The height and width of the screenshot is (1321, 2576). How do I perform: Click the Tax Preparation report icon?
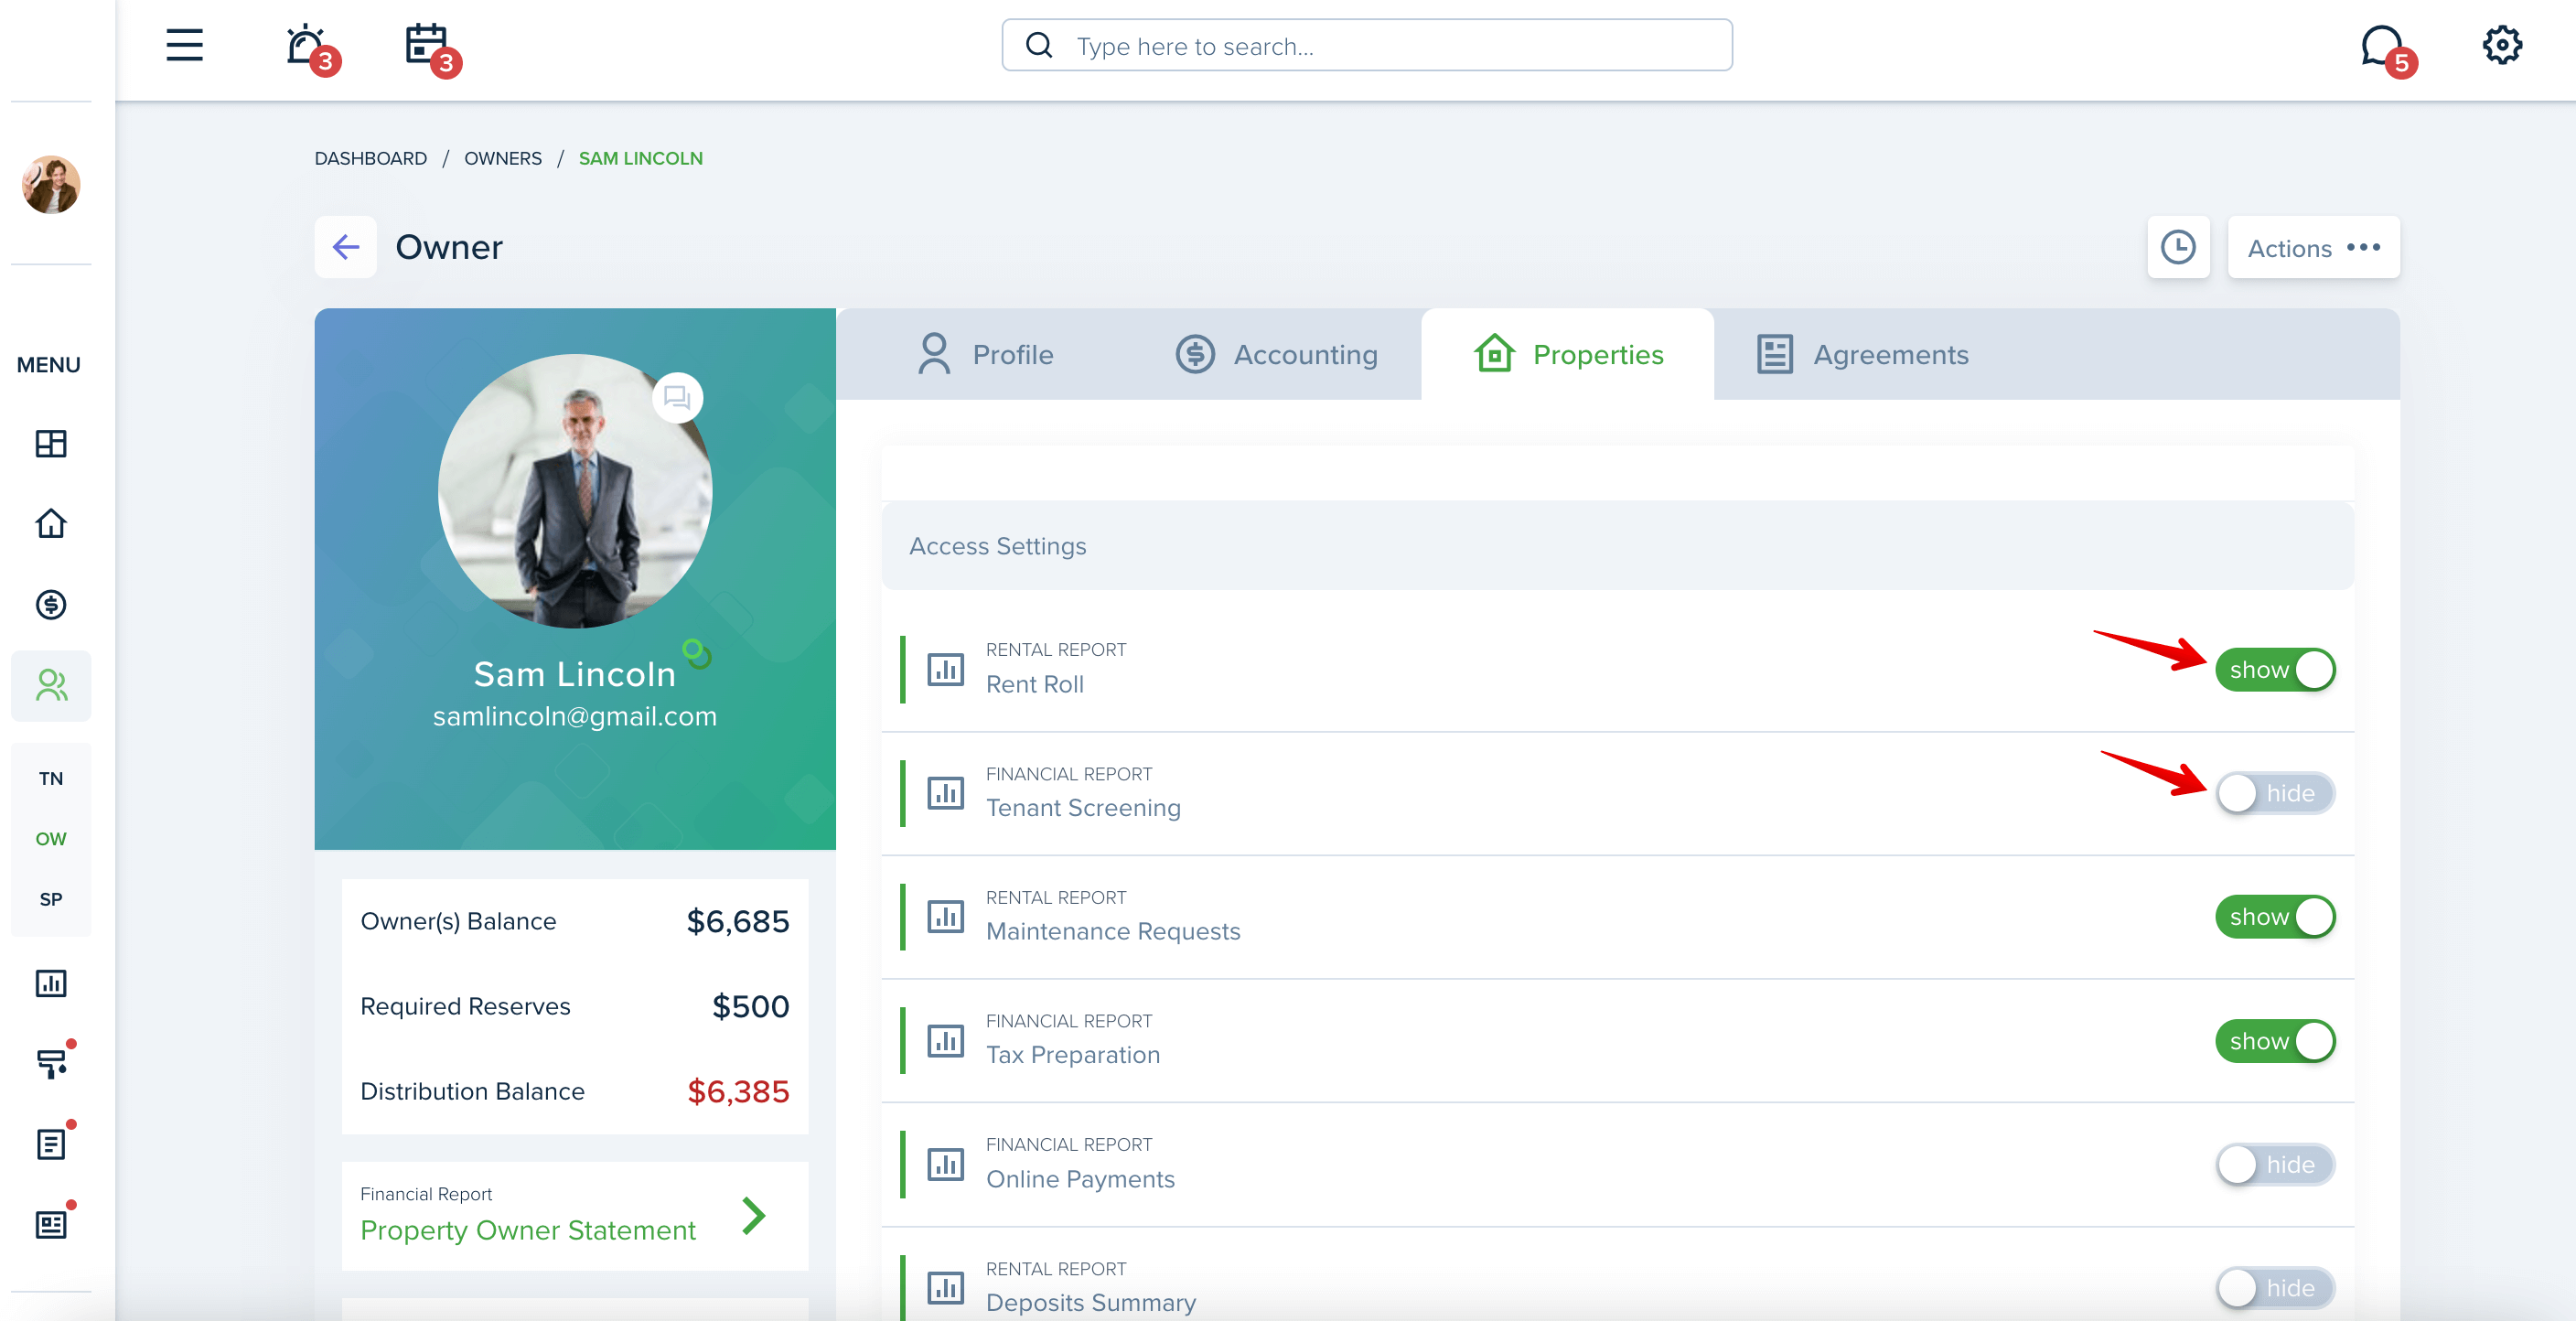[945, 1041]
